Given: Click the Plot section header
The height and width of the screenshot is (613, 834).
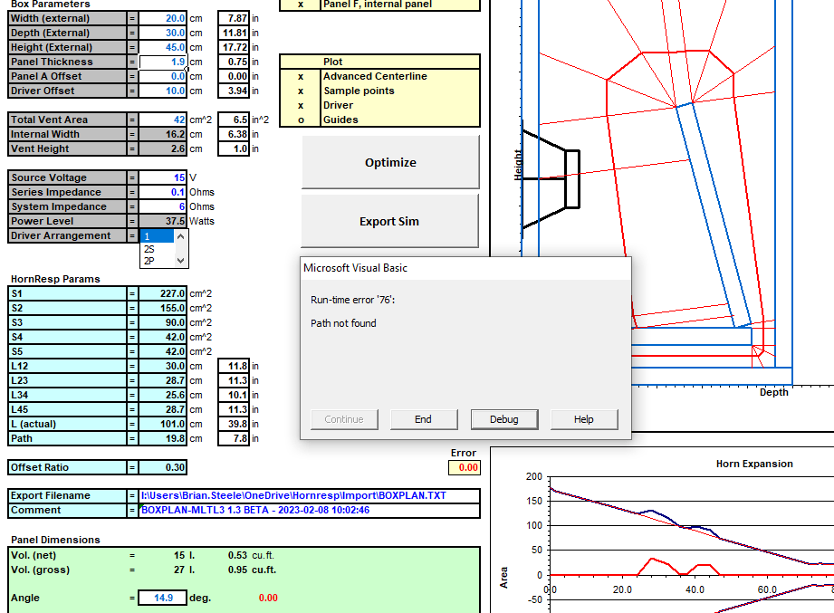Looking at the screenshot, I should [333, 62].
